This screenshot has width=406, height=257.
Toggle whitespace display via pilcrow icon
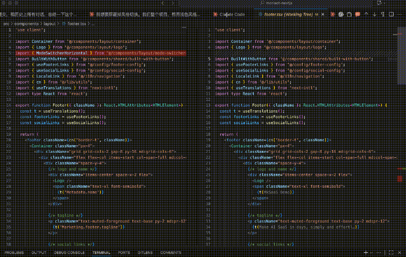(x=383, y=15)
